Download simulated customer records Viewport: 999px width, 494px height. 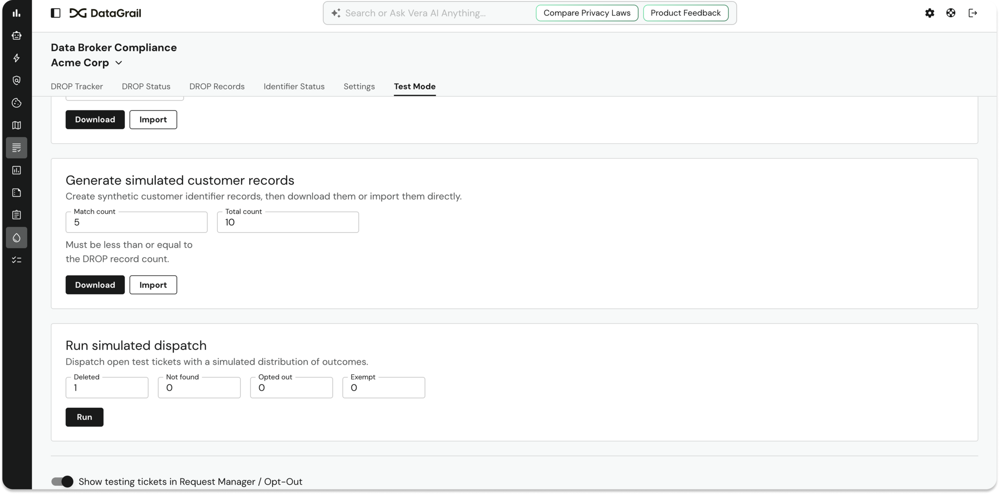tap(95, 285)
